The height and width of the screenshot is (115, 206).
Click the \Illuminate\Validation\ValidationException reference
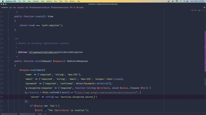click(56, 52)
